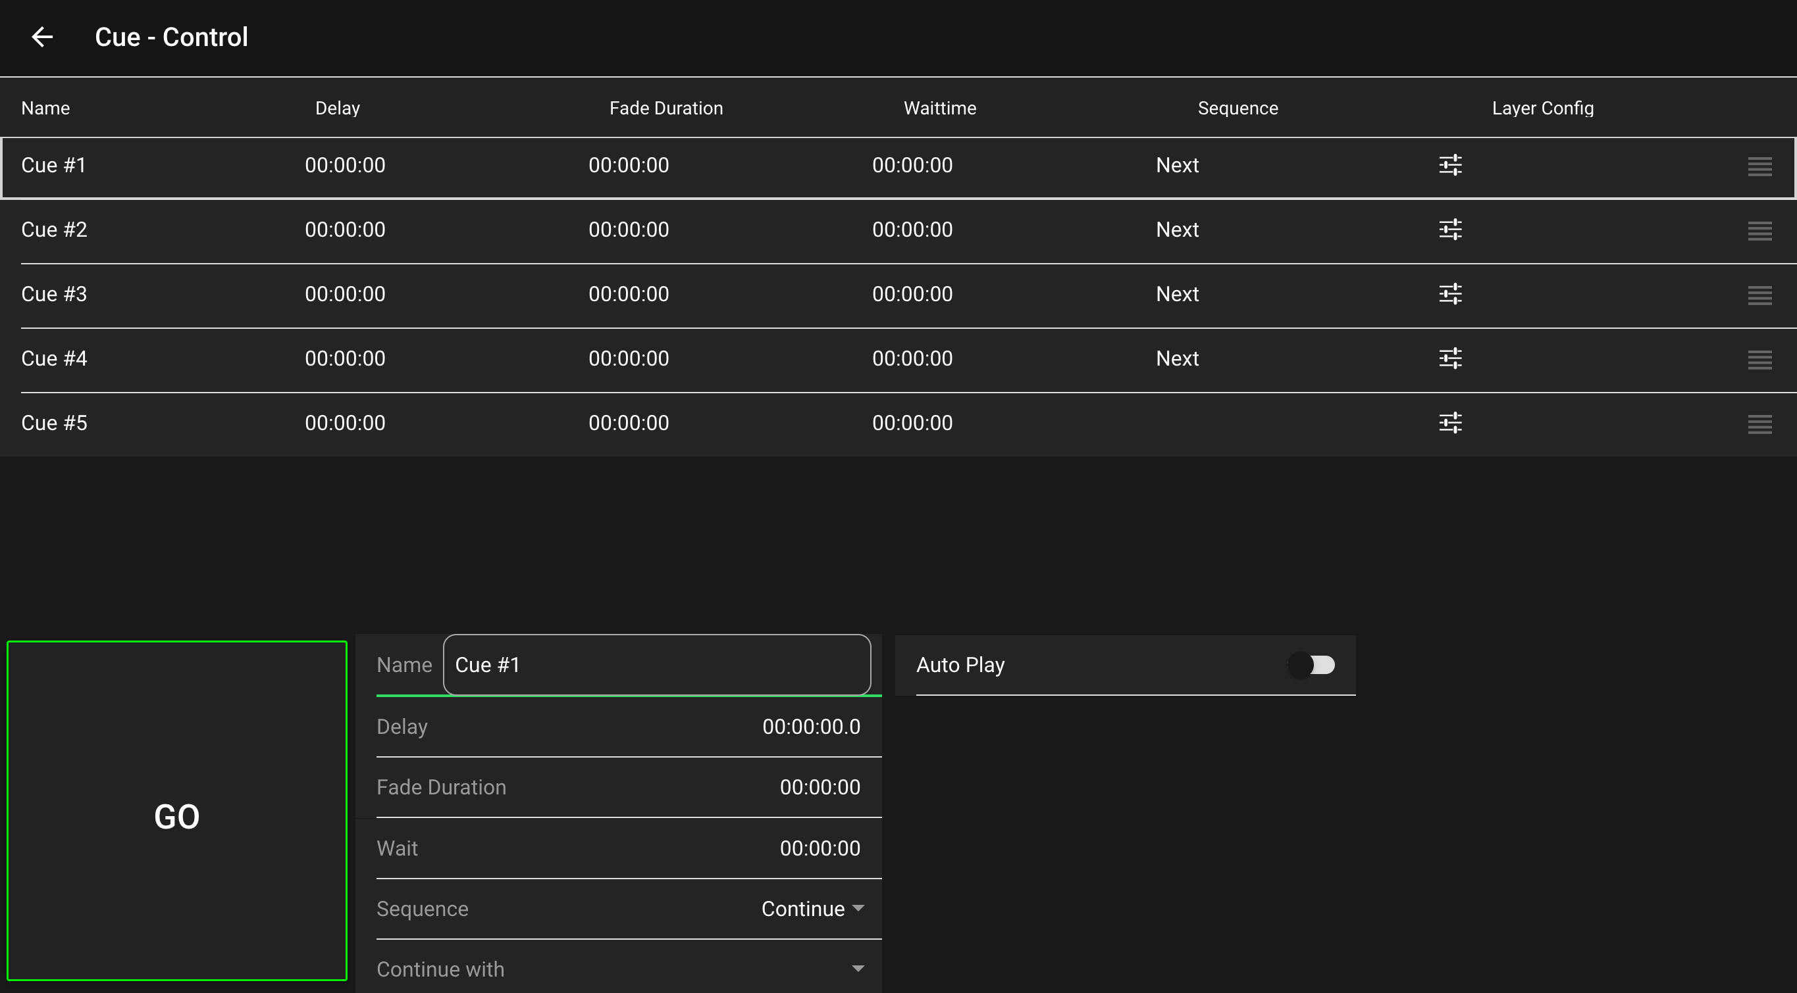Open the Sequence dropdown showing Continue
Viewport: 1797px width, 993px height.
(813, 909)
